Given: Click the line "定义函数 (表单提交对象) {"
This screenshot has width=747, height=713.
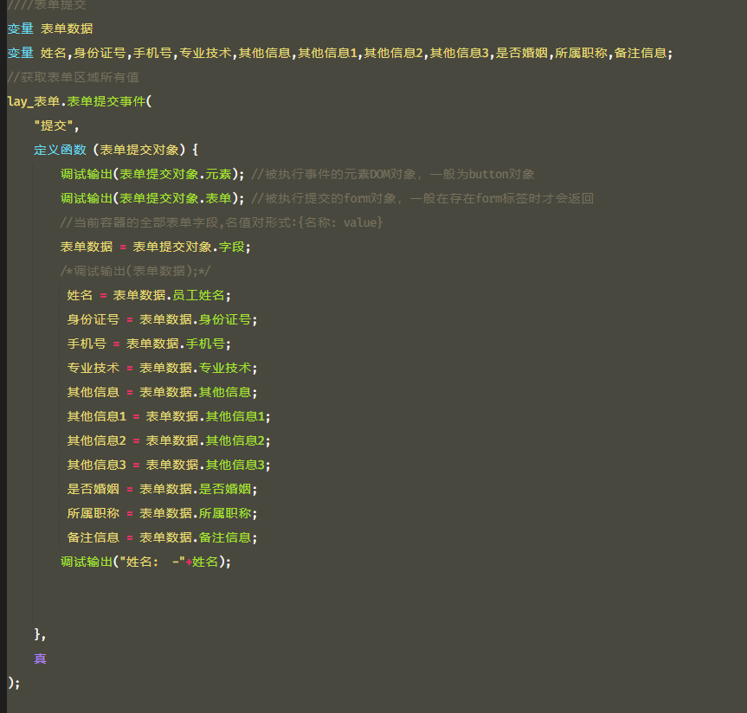Looking at the screenshot, I should pos(116,150).
